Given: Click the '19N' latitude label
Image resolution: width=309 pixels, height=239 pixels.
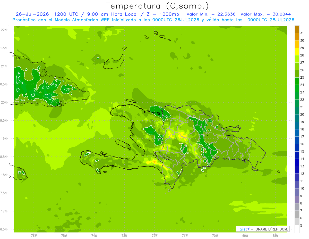Looking at the screenshot, I should (x=4, y=139).
